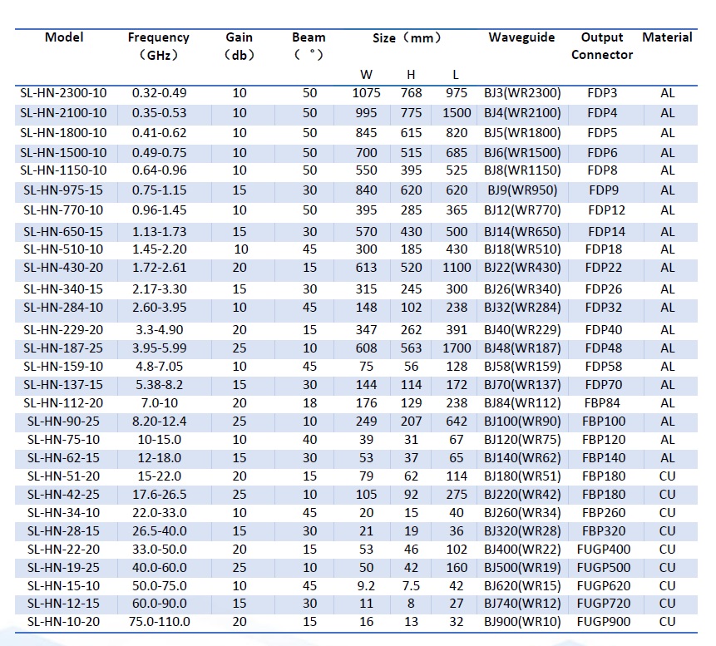The width and height of the screenshot is (716, 646).
Task: Click output connector FBP84
Action: click(x=602, y=402)
